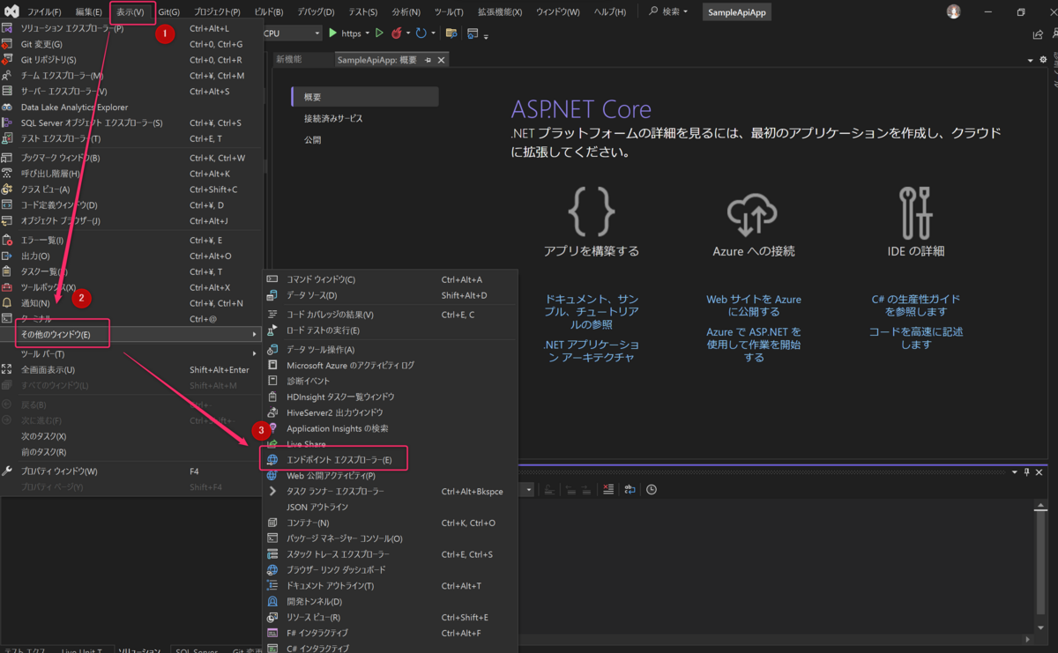This screenshot has width=1058, height=653.
Task: Click the Hot Reload flame icon
Action: tap(398, 33)
